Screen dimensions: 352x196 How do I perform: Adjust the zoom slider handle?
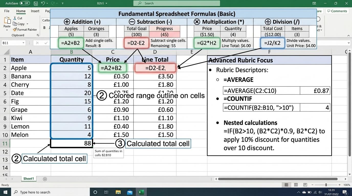326,185
